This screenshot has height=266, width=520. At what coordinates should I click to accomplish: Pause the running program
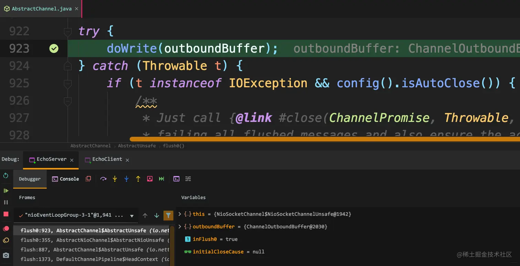pyautogui.click(x=6, y=202)
